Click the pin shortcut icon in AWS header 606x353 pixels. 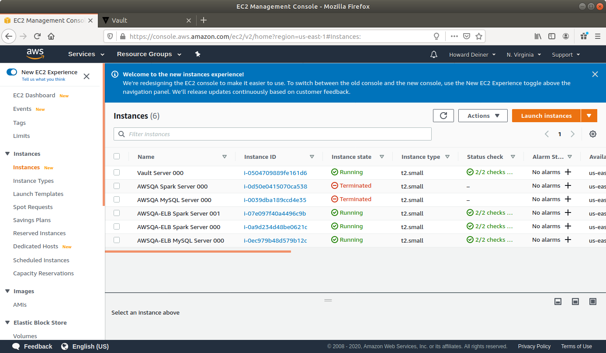click(197, 54)
